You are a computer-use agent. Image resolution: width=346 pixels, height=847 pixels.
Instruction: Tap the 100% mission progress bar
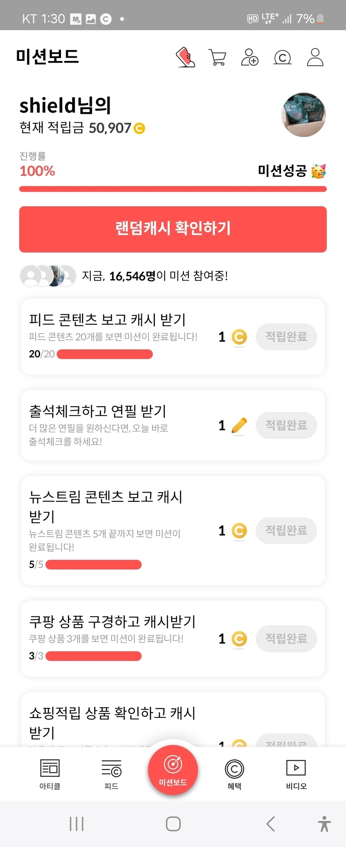[173, 189]
